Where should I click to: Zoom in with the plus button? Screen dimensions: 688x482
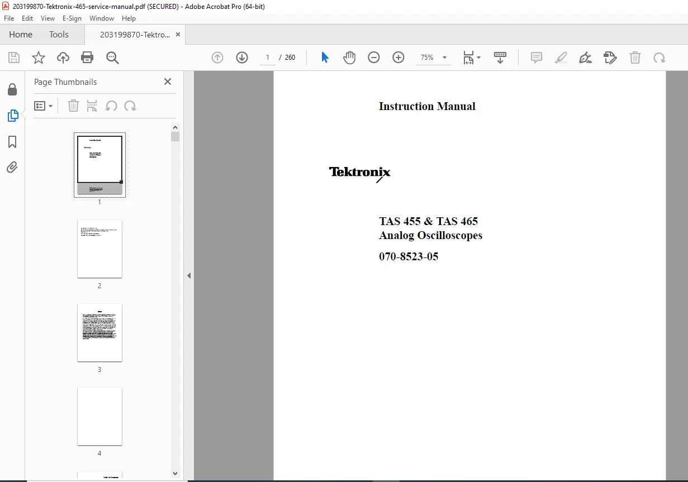[398, 58]
